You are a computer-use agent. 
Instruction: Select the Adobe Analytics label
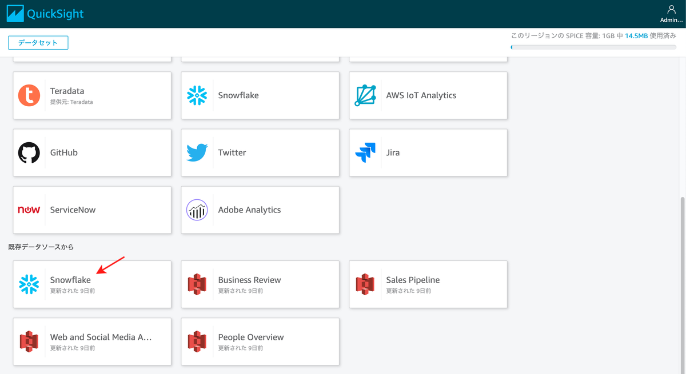(250, 210)
